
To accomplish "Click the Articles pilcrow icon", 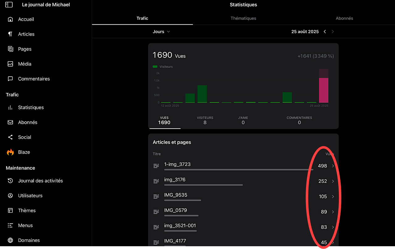I will [10, 34].
